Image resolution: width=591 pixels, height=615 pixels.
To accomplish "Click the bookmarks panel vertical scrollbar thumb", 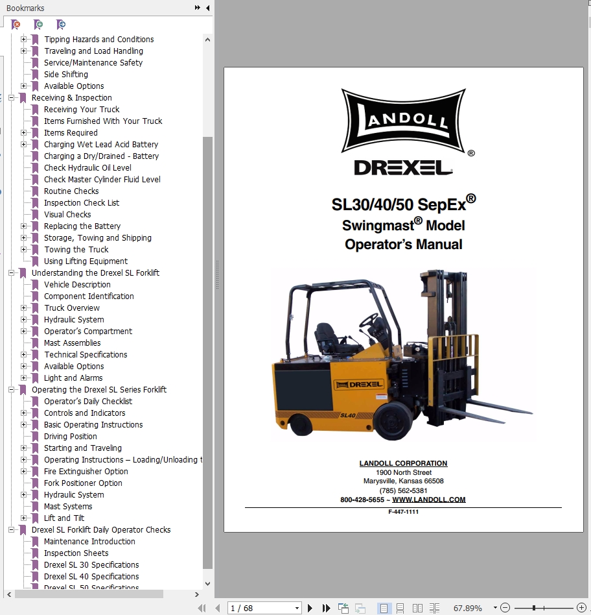I will point(208,352).
